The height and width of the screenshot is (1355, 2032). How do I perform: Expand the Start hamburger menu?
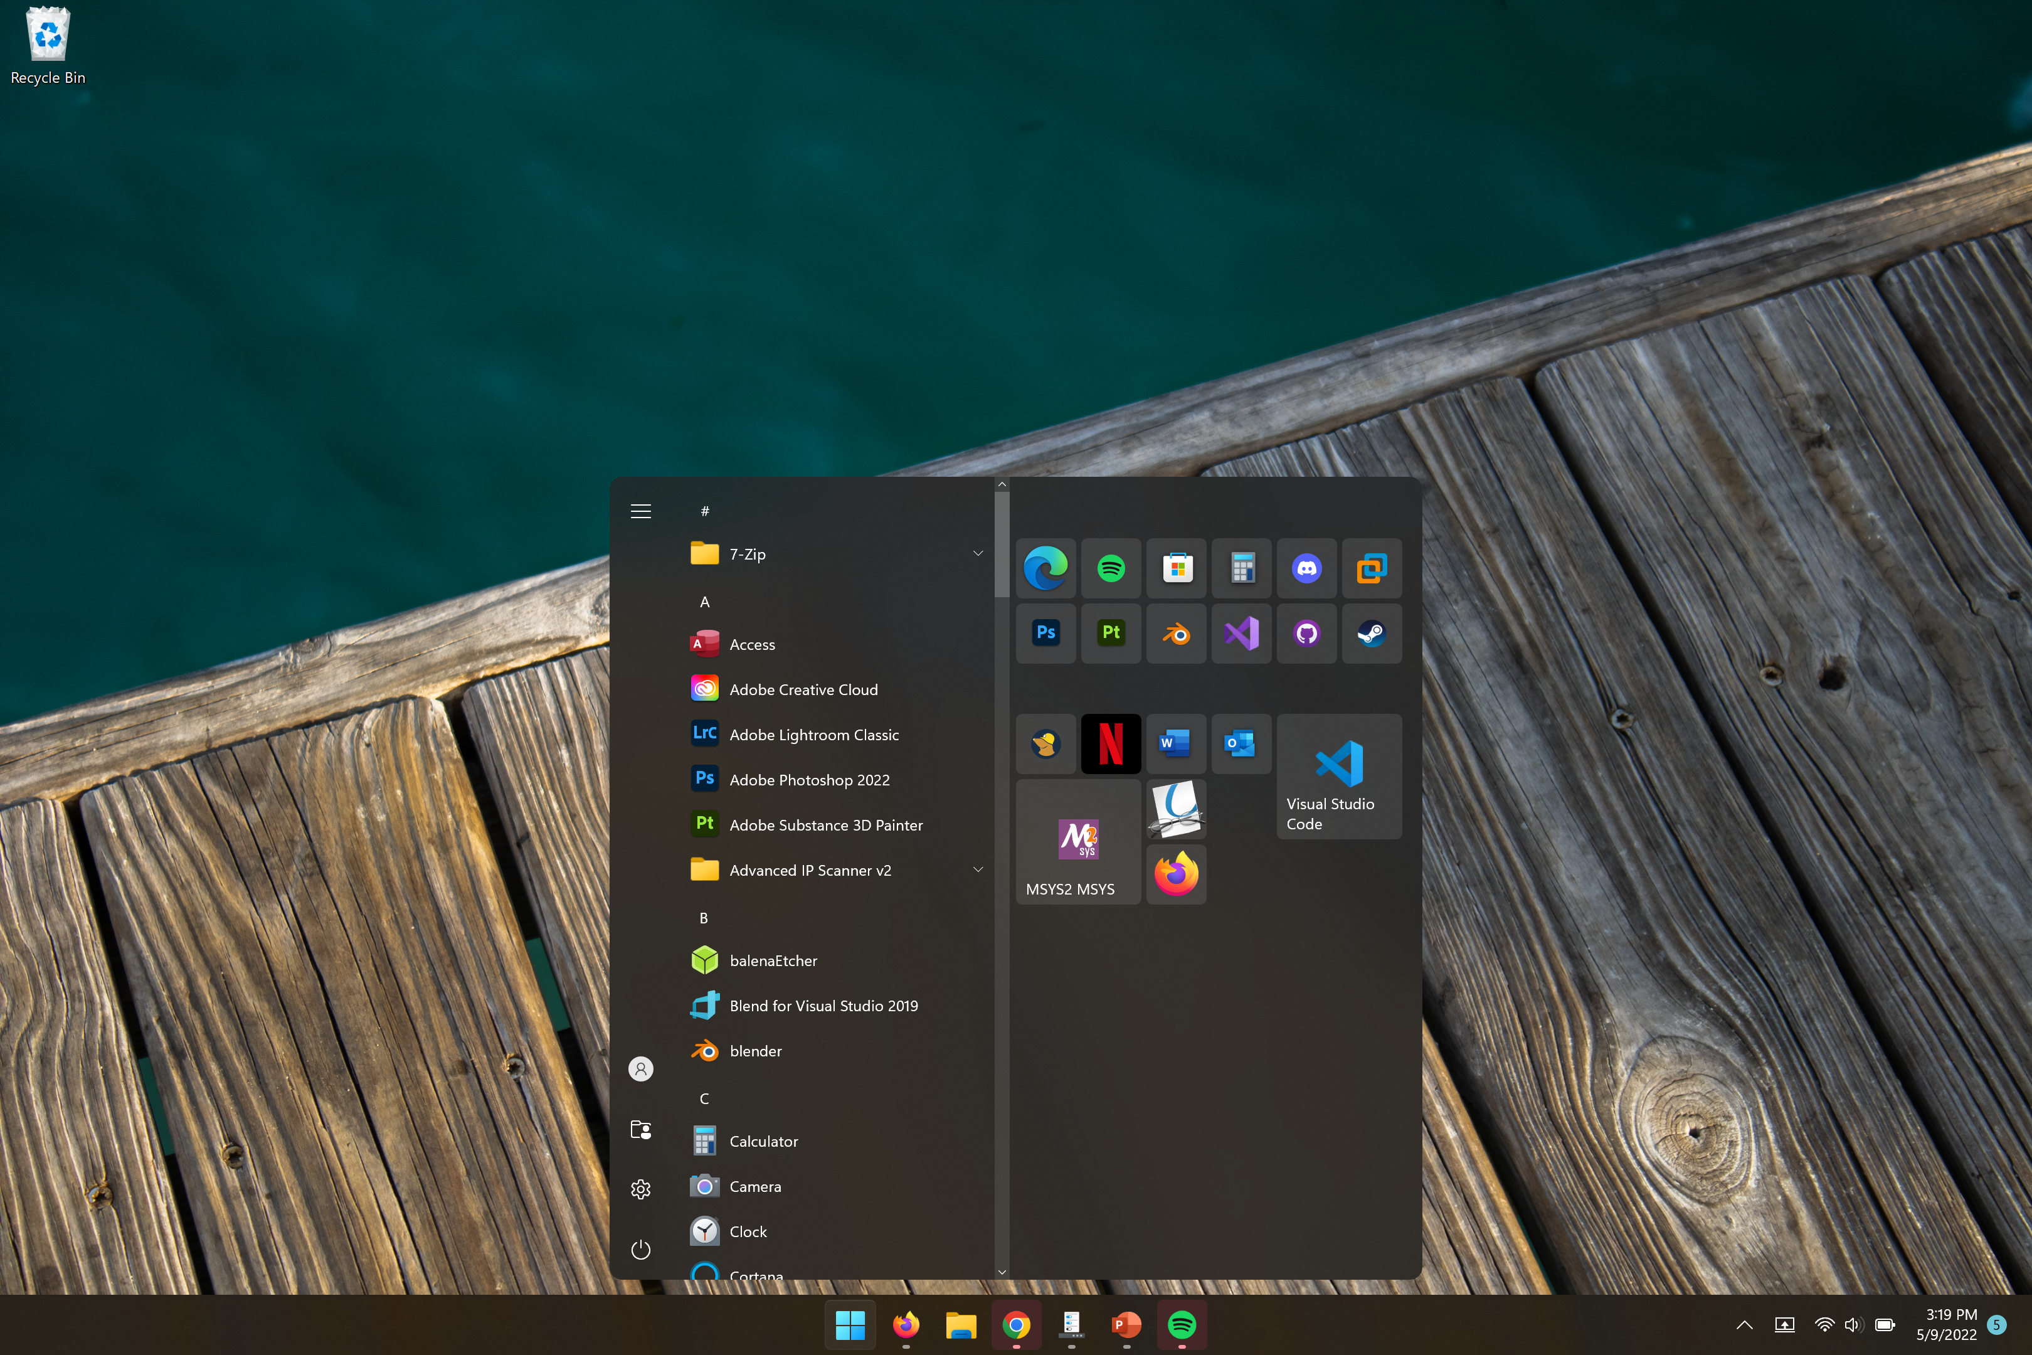[640, 512]
